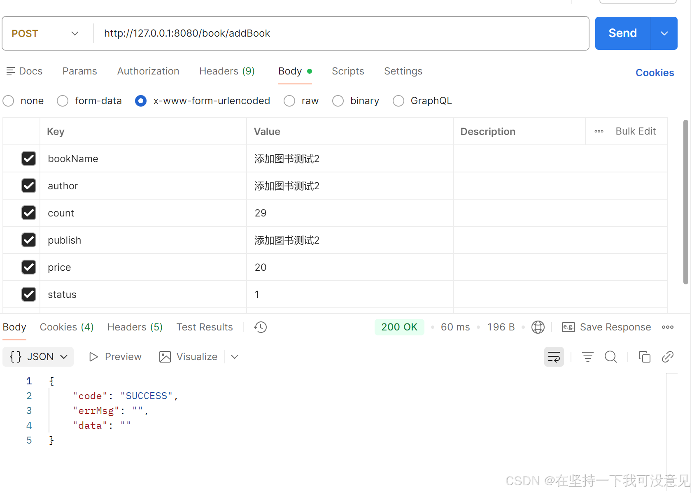Expand the Visualize options chevron
692x493 pixels.
[235, 357]
